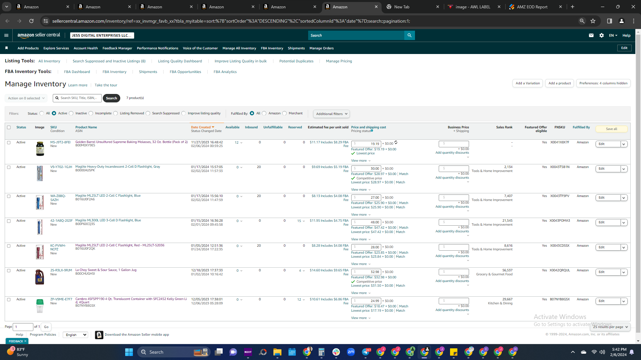Click the Add a product button
The height and width of the screenshot is (360, 641).
(x=560, y=83)
